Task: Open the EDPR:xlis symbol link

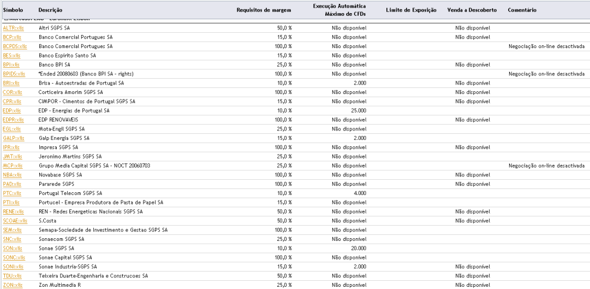Action: pyautogui.click(x=13, y=120)
